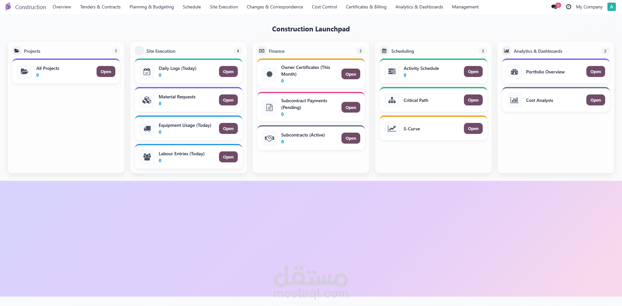The image size is (622, 306).
Task: Click the 'Cost Analysis' card title
Action: pos(540,100)
